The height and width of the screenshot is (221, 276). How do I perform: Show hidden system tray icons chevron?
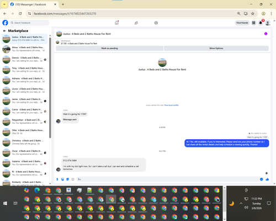click(241, 203)
